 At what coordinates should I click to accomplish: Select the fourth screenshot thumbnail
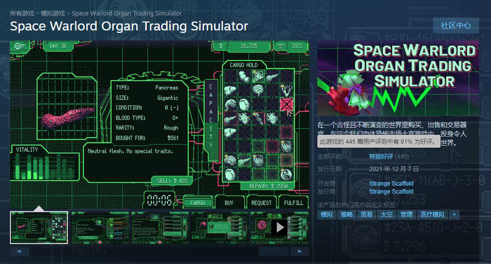click(220, 228)
